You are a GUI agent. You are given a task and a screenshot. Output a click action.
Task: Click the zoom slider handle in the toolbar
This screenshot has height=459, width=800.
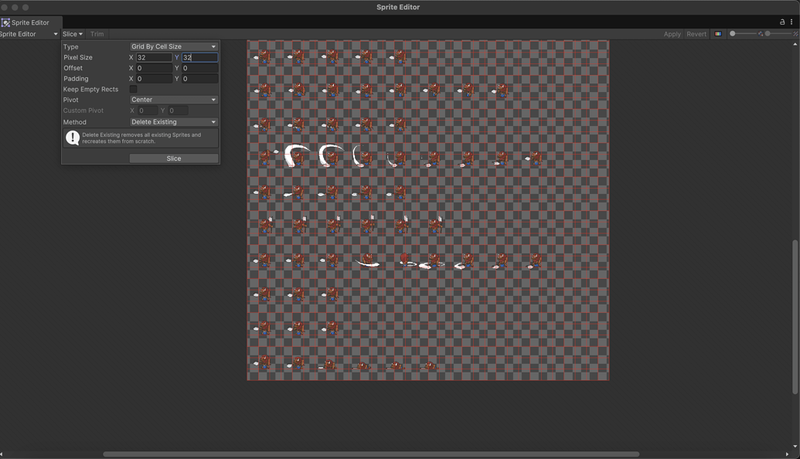tap(733, 33)
